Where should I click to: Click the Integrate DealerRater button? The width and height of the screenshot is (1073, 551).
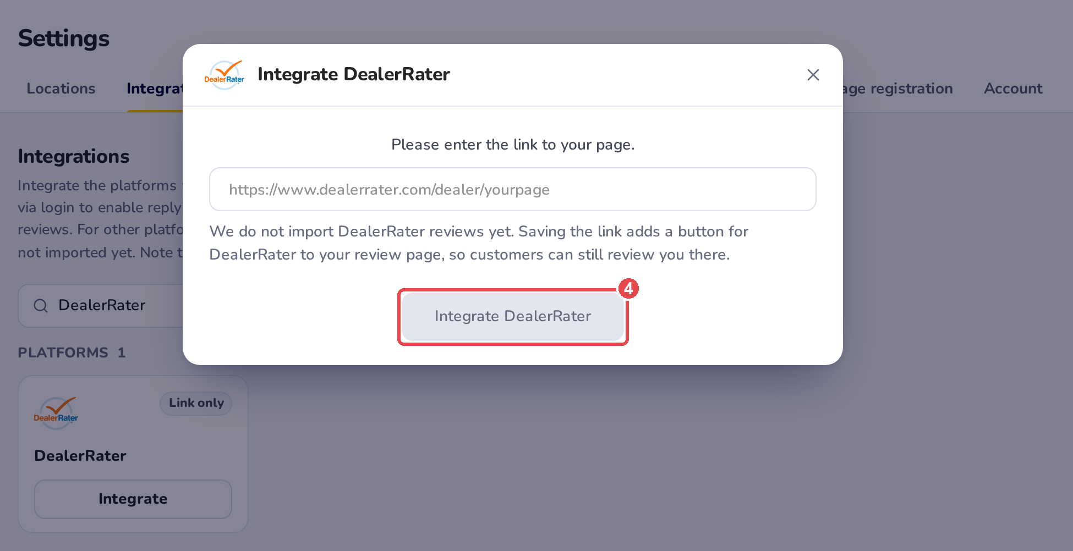512,316
